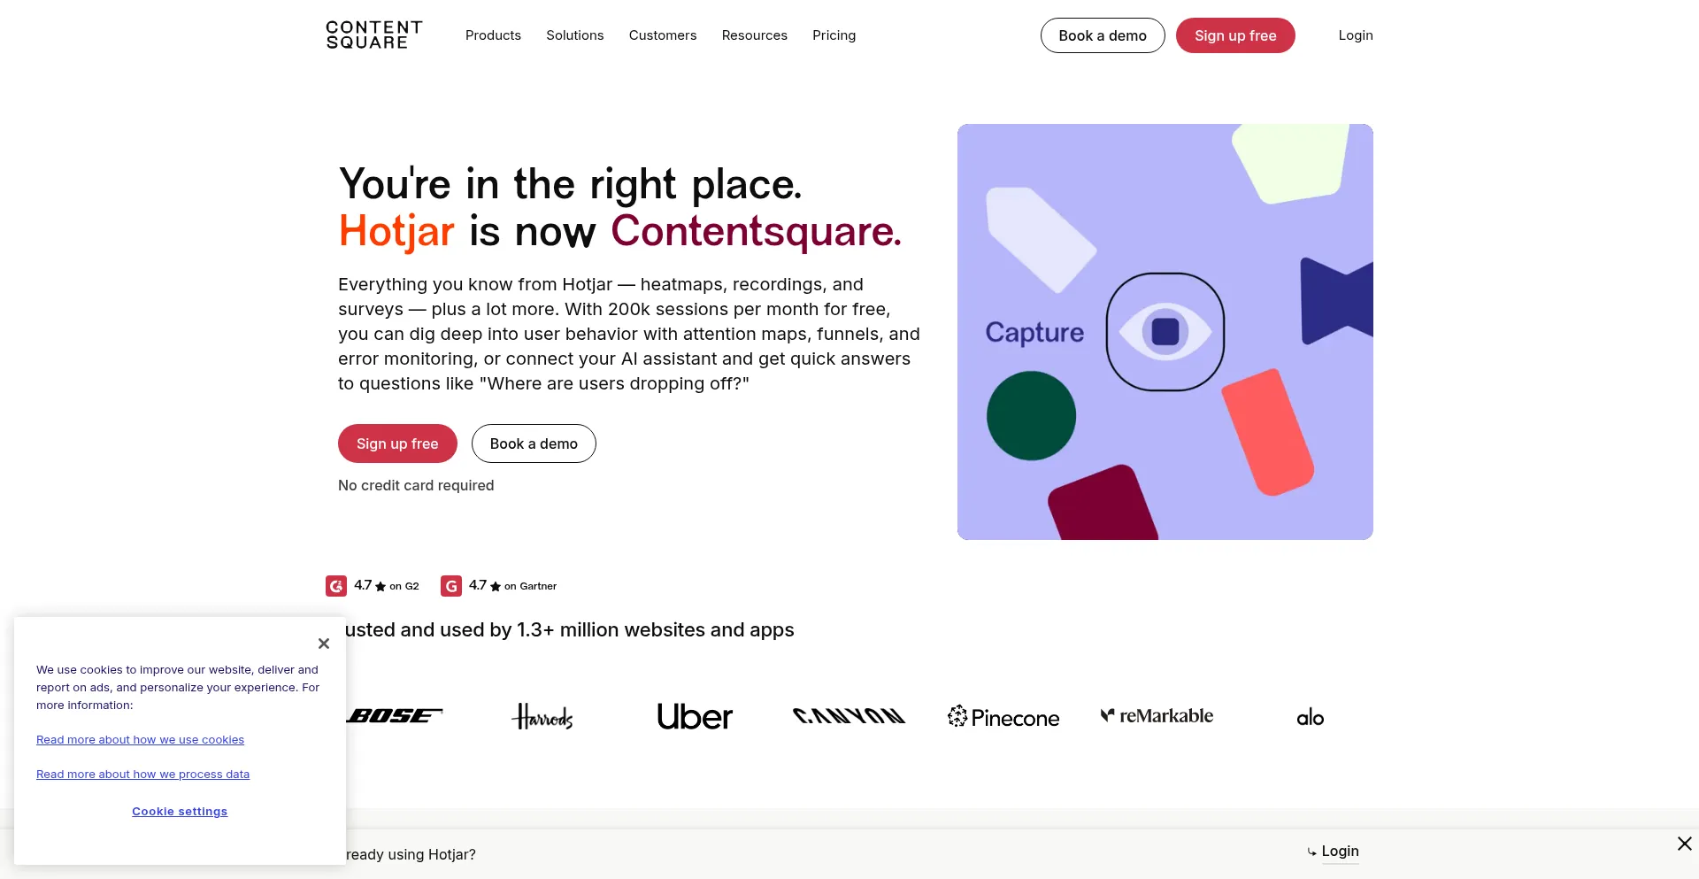
Task: Click the 'on Gartner' rating text
Action: [530, 586]
